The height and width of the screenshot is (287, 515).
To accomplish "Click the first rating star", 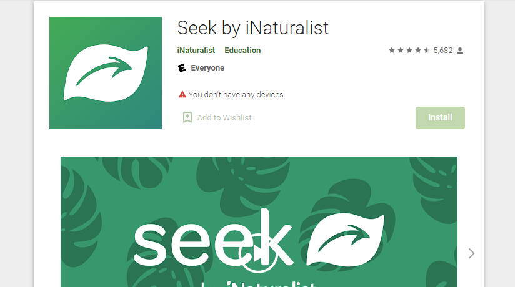I will (x=392, y=50).
